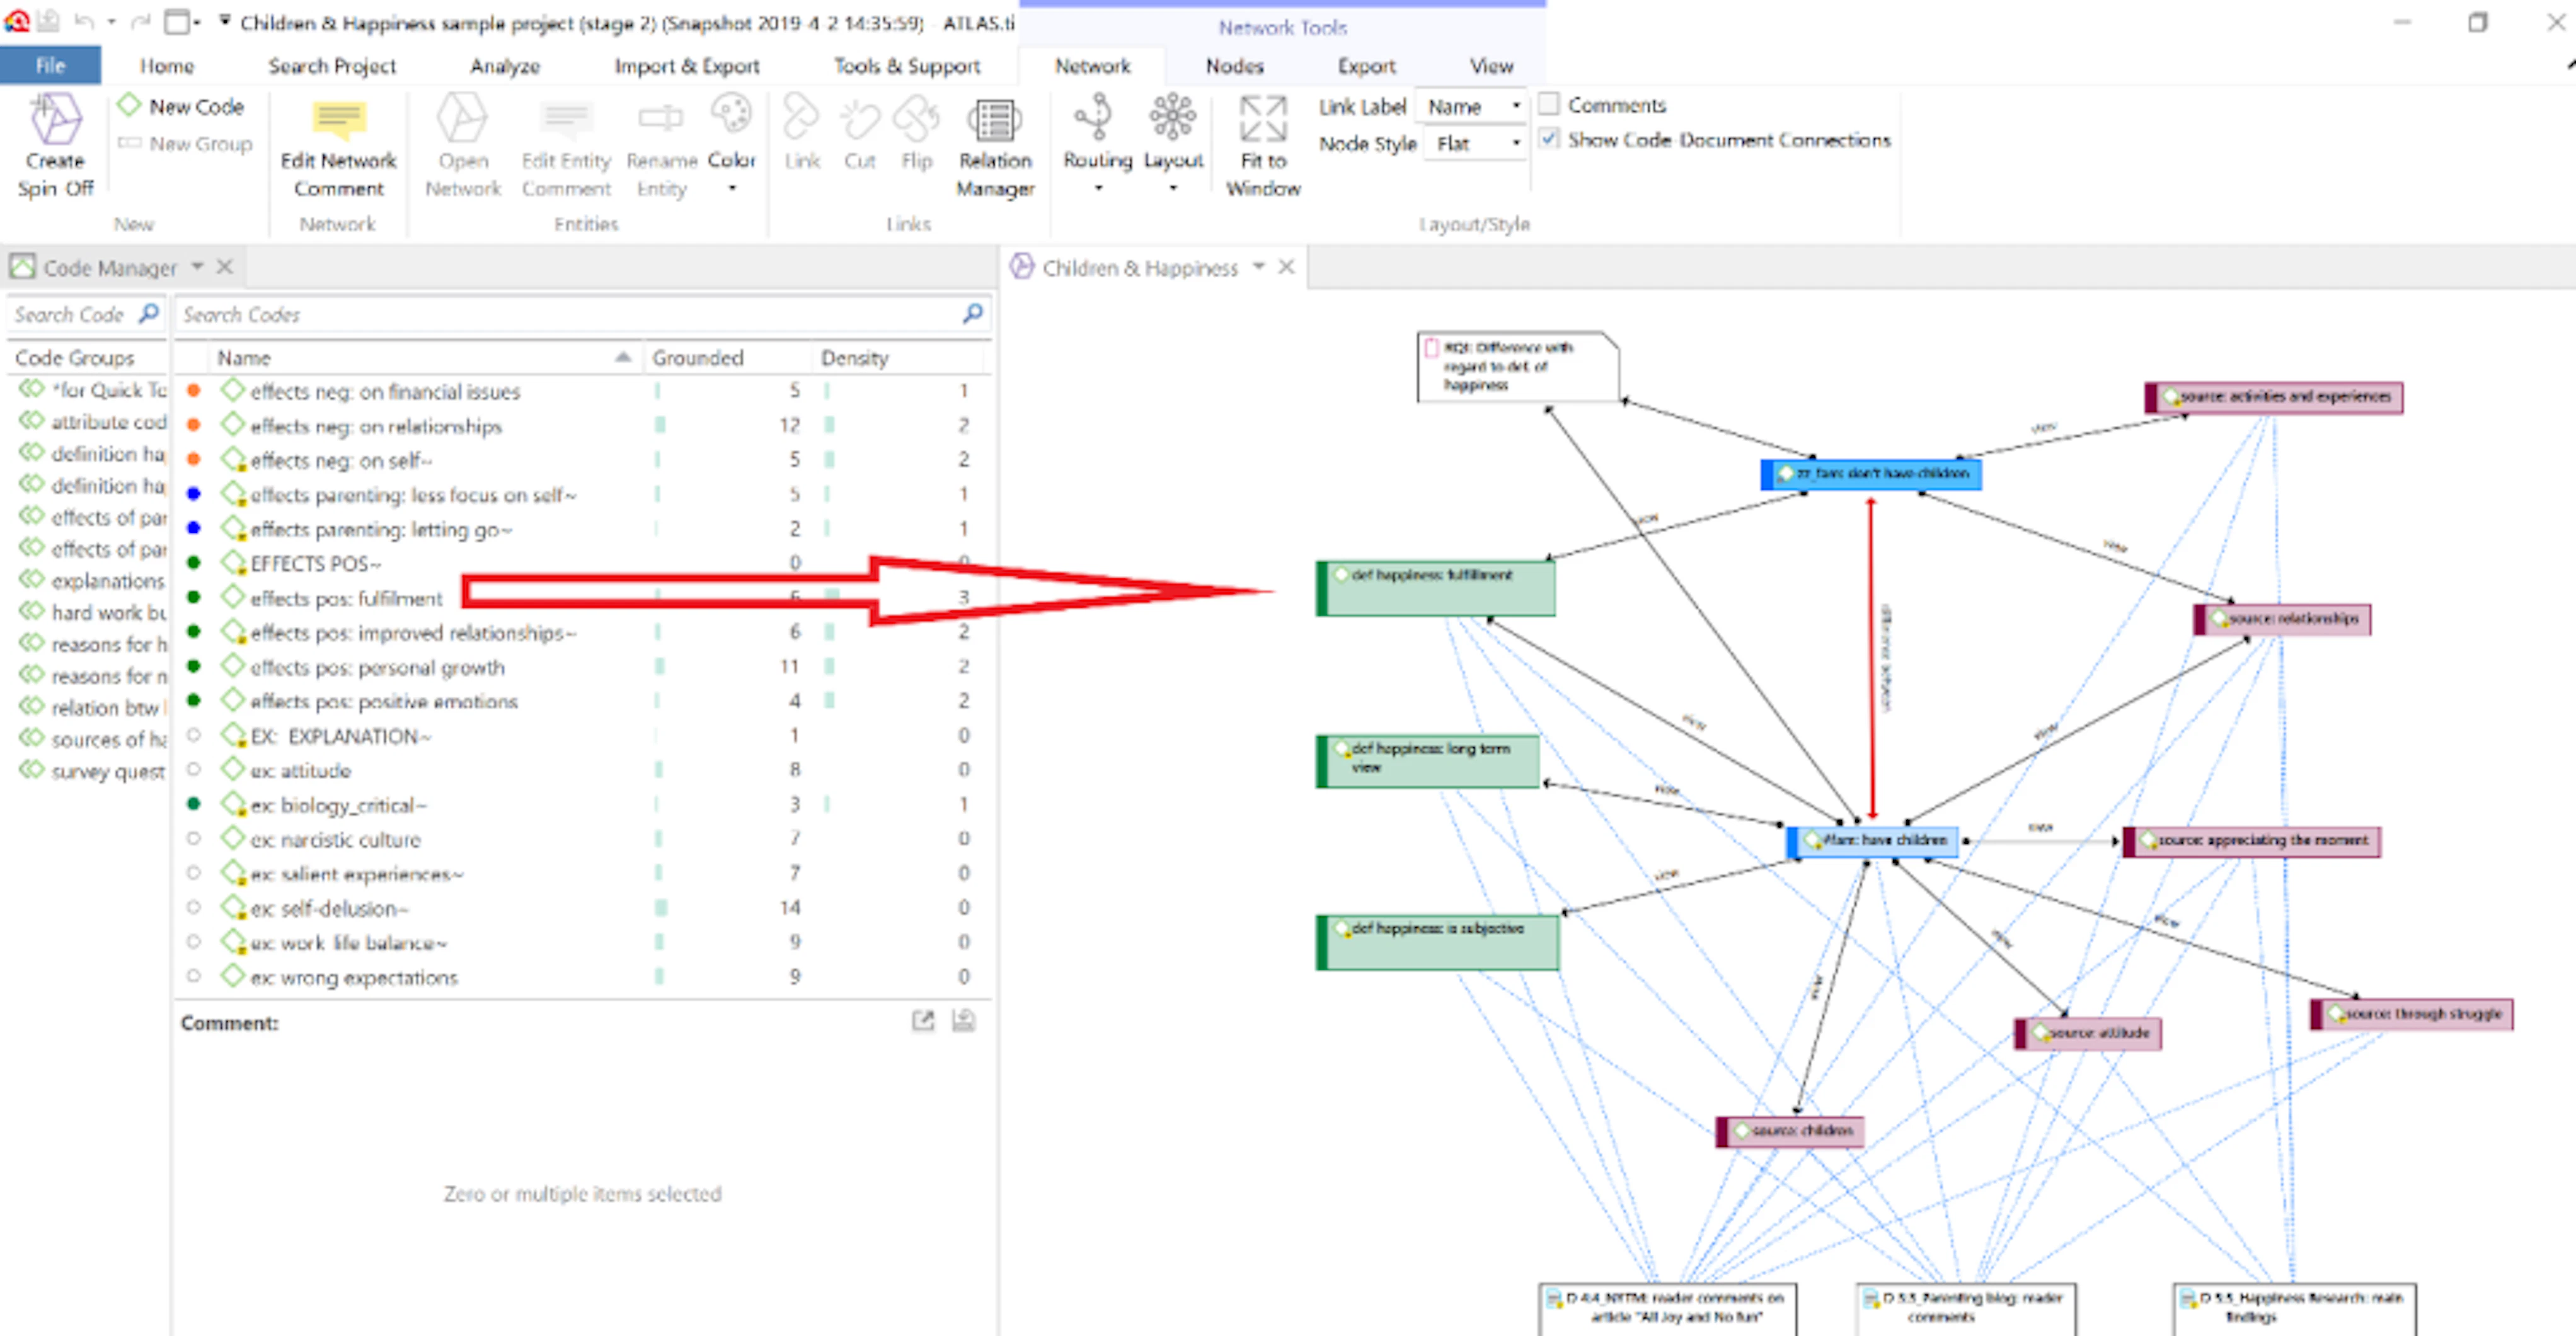Switch to the Nodes ribbon tab
This screenshot has width=2576, height=1336.
(x=1234, y=66)
